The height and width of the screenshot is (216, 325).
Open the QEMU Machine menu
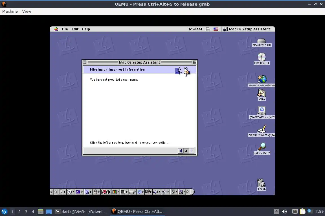point(10,11)
